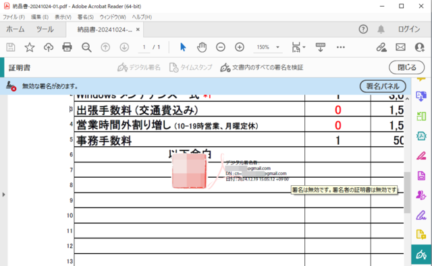Viewport: 432px width, 266px height.
Task: Print the document using printer icon
Action: [x=67, y=47]
